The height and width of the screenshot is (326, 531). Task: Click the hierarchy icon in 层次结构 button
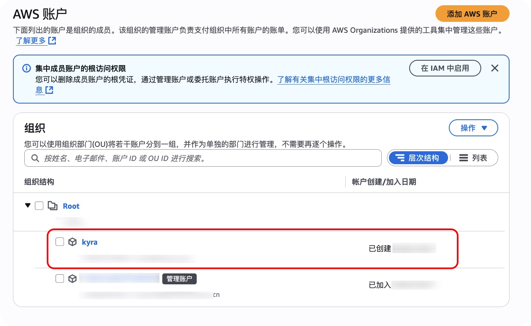(x=400, y=158)
